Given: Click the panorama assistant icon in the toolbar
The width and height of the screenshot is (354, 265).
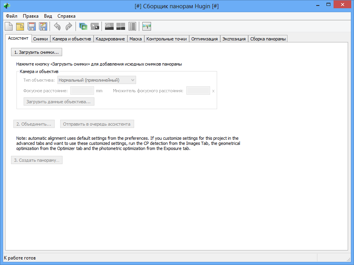Looking at the screenshot, I should (x=147, y=26).
